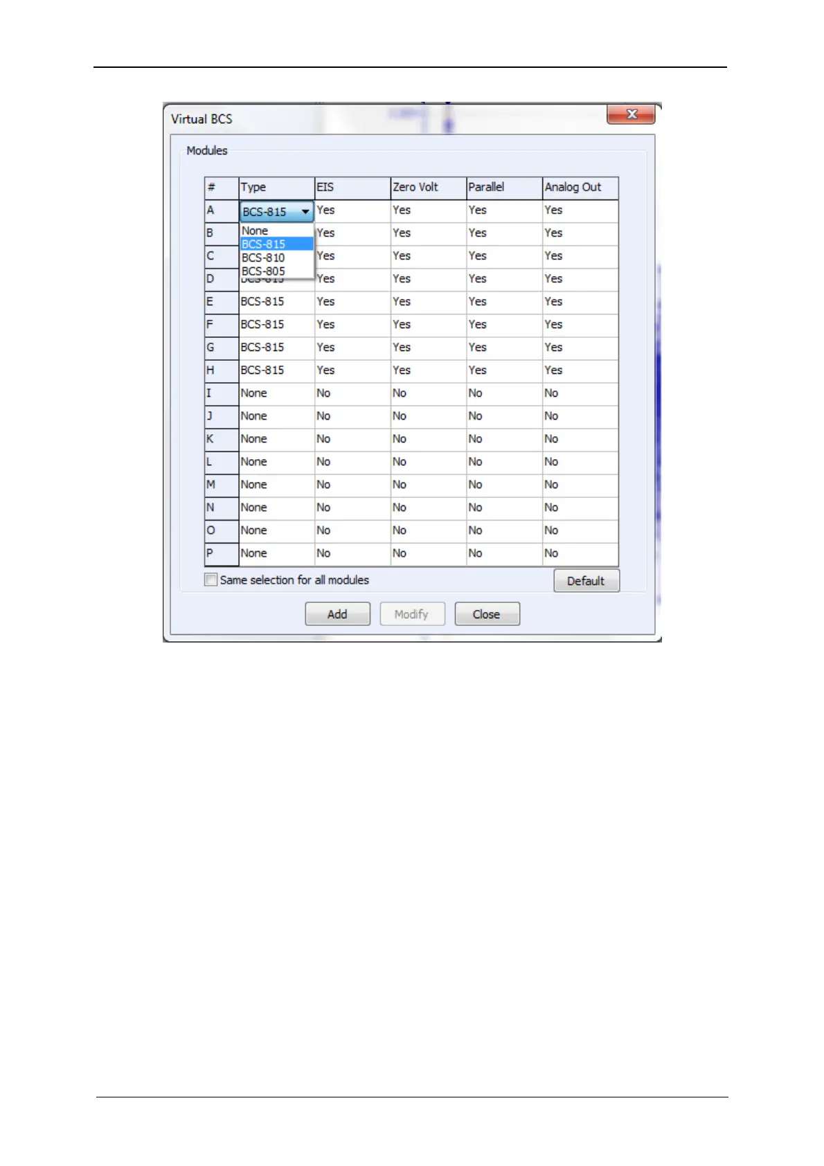This screenshot has height=1166, width=824.
Task: Click the None type cell in row O
Action: point(277,530)
